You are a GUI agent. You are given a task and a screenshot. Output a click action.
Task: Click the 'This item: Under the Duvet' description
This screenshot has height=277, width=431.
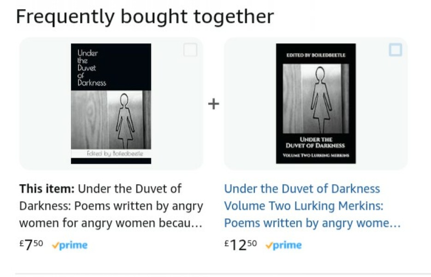pyautogui.click(x=111, y=206)
